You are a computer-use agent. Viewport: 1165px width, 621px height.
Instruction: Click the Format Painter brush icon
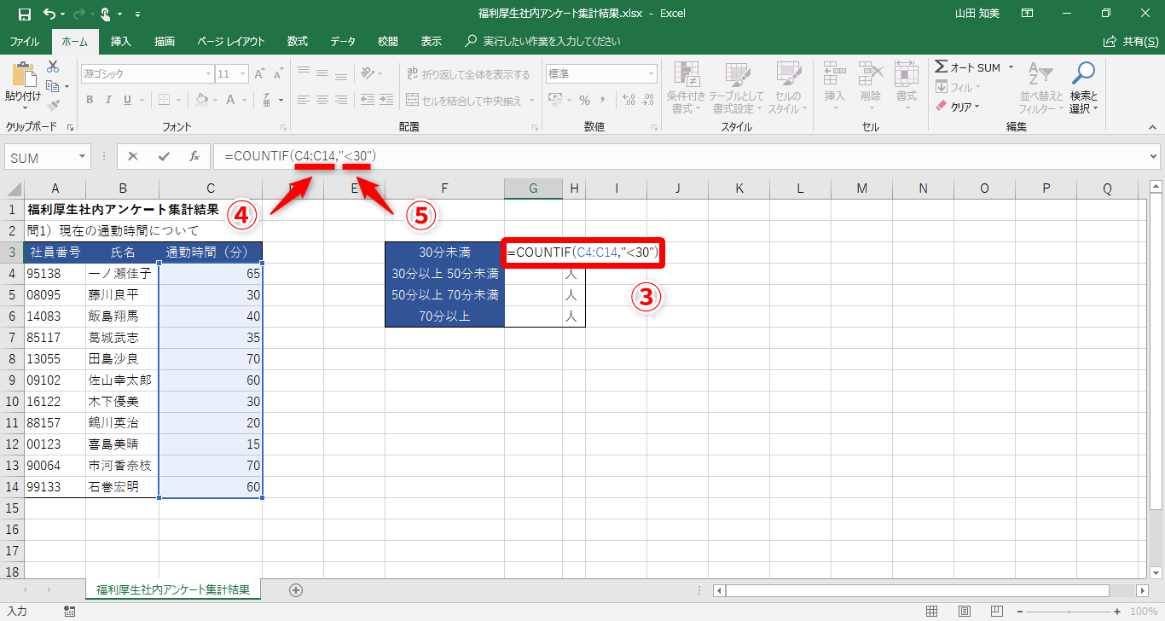click(x=53, y=106)
